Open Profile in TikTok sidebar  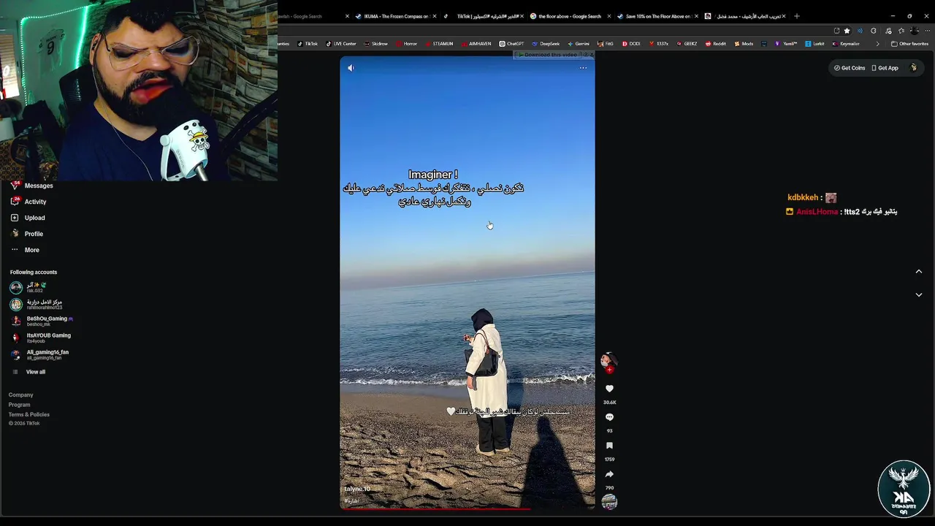[27, 234]
